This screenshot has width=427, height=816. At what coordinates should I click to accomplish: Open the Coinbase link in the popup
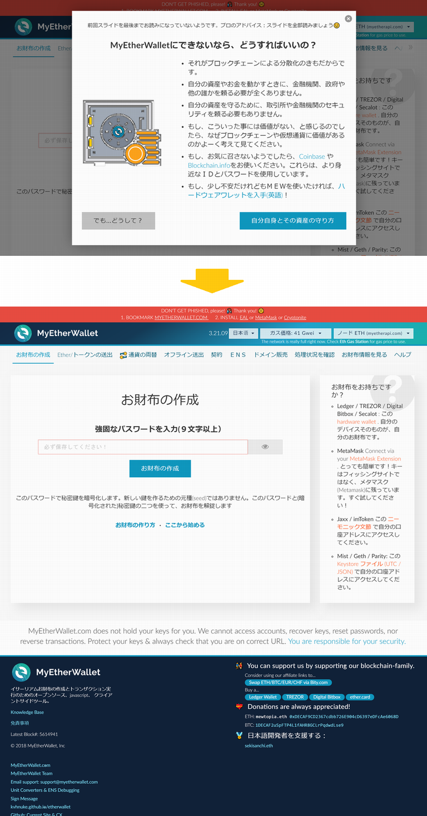[312, 157]
